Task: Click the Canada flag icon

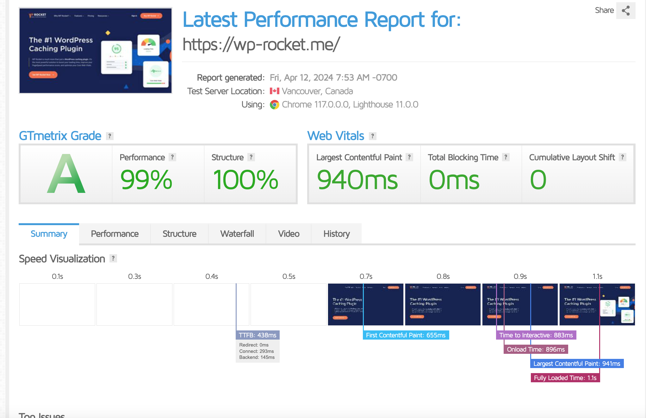Action: pyautogui.click(x=274, y=91)
